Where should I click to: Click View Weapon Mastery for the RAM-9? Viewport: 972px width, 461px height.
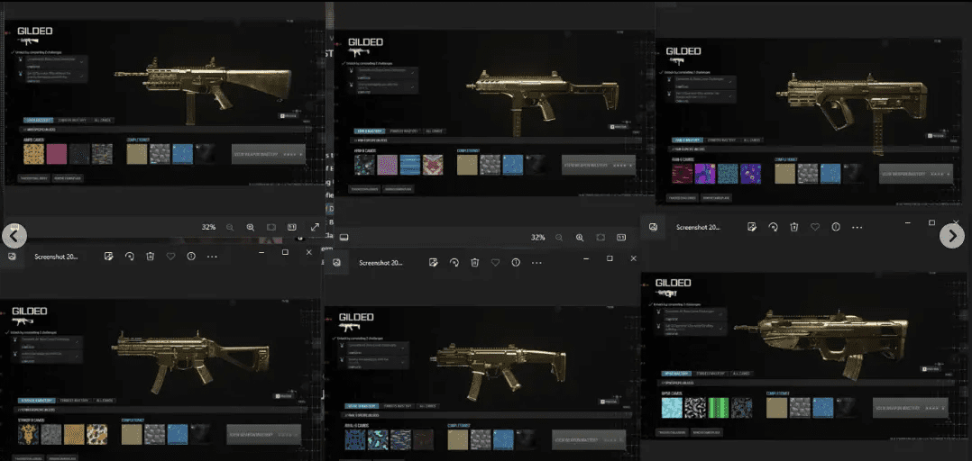915,174
